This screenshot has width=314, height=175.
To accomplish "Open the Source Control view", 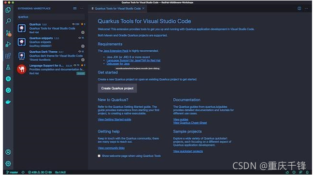I will (8, 33).
